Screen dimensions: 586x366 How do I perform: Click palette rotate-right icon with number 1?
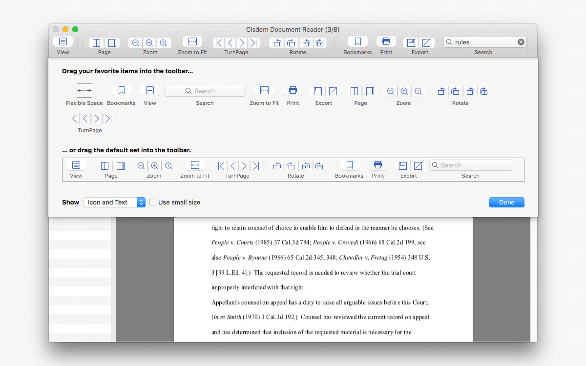coord(484,91)
